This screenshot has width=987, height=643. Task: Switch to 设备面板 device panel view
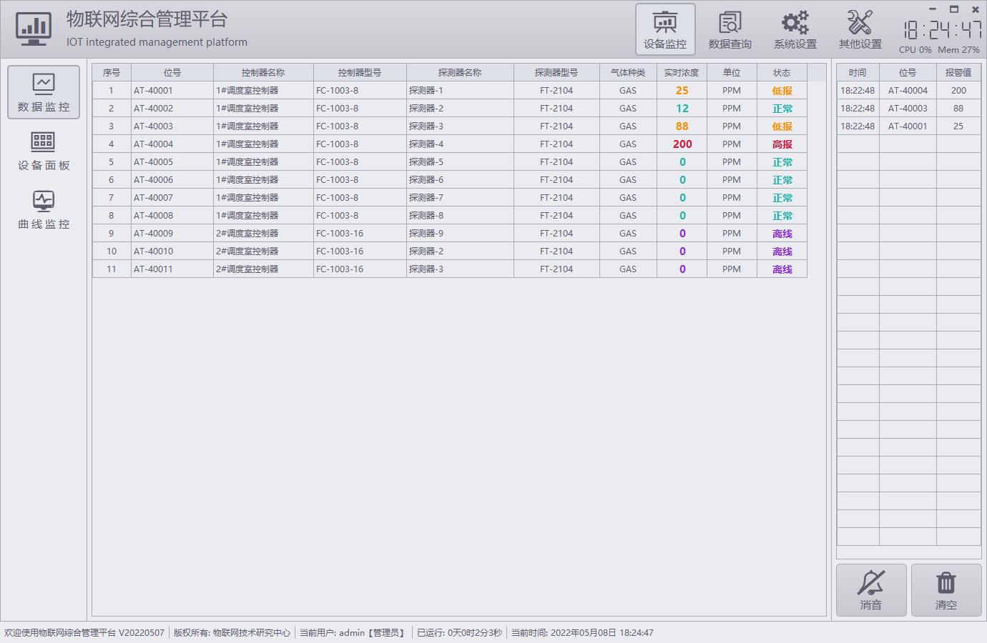click(x=44, y=151)
